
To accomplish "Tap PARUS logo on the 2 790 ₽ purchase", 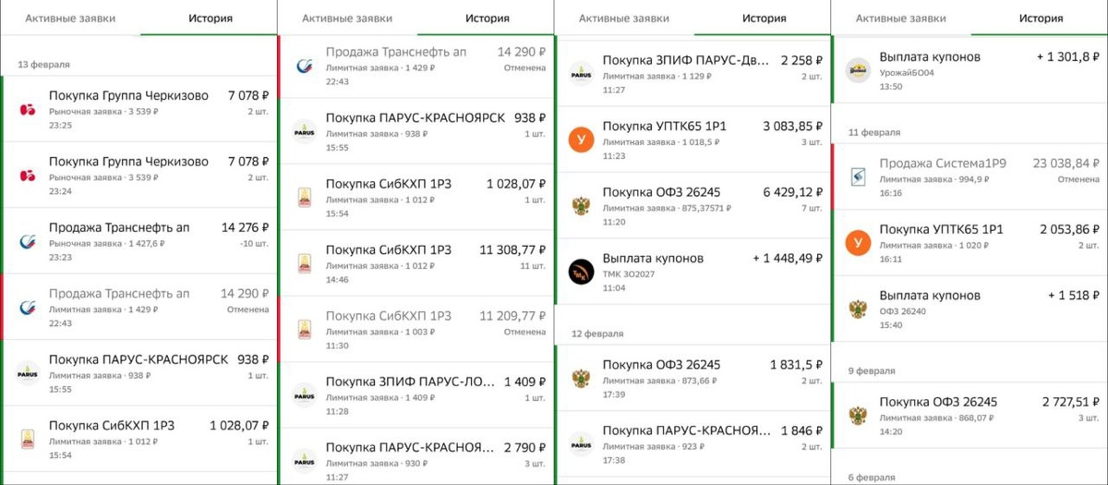I will click(305, 460).
